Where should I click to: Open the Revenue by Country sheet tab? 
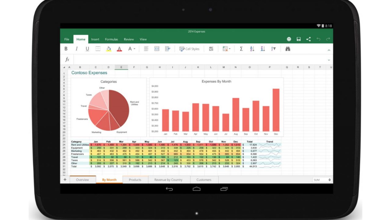(168, 180)
